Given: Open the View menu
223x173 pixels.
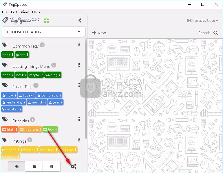Looking at the screenshot, I should tap(25, 12).
